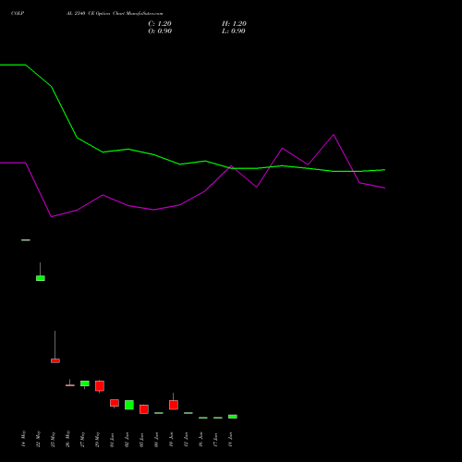462x462 pixels.
Task: Click the 'H: 1.20' high value
Action: point(234,24)
